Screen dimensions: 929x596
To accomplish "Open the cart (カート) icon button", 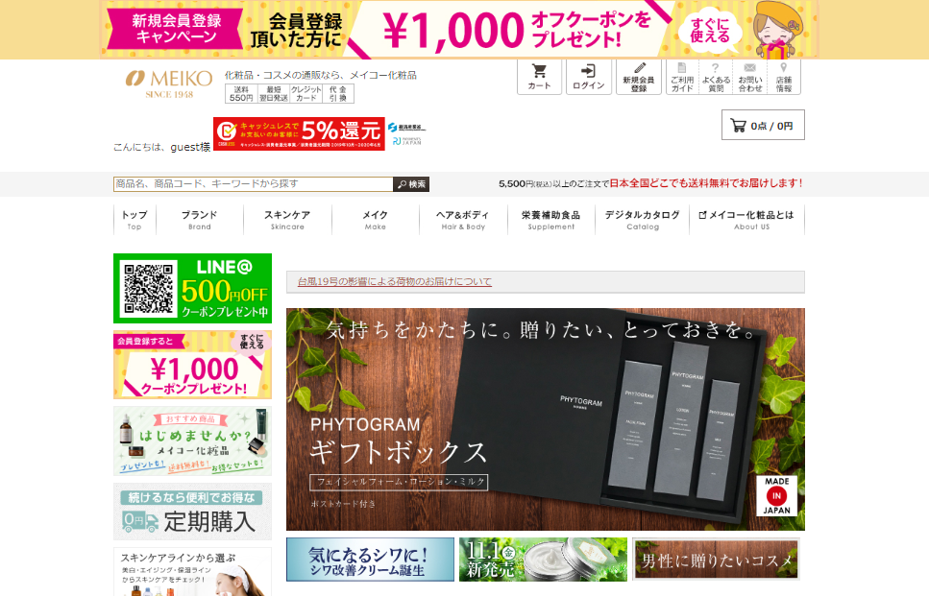I will [x=539, y=77].
